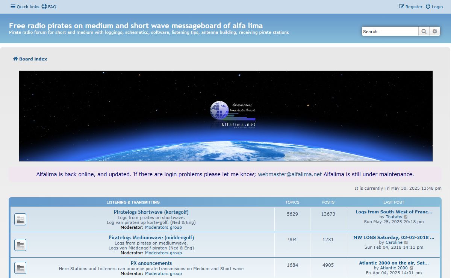Click the 13673 posts count
451x278 pixels.
328,214
